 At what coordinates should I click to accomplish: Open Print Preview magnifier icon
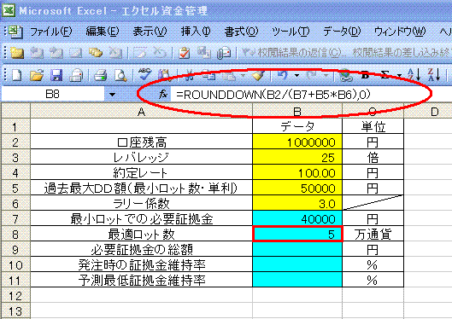click(x=120, y=75)
